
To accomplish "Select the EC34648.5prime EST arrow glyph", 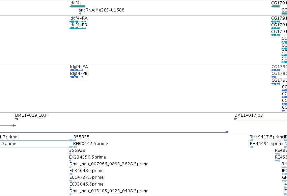I will point(71,174).
